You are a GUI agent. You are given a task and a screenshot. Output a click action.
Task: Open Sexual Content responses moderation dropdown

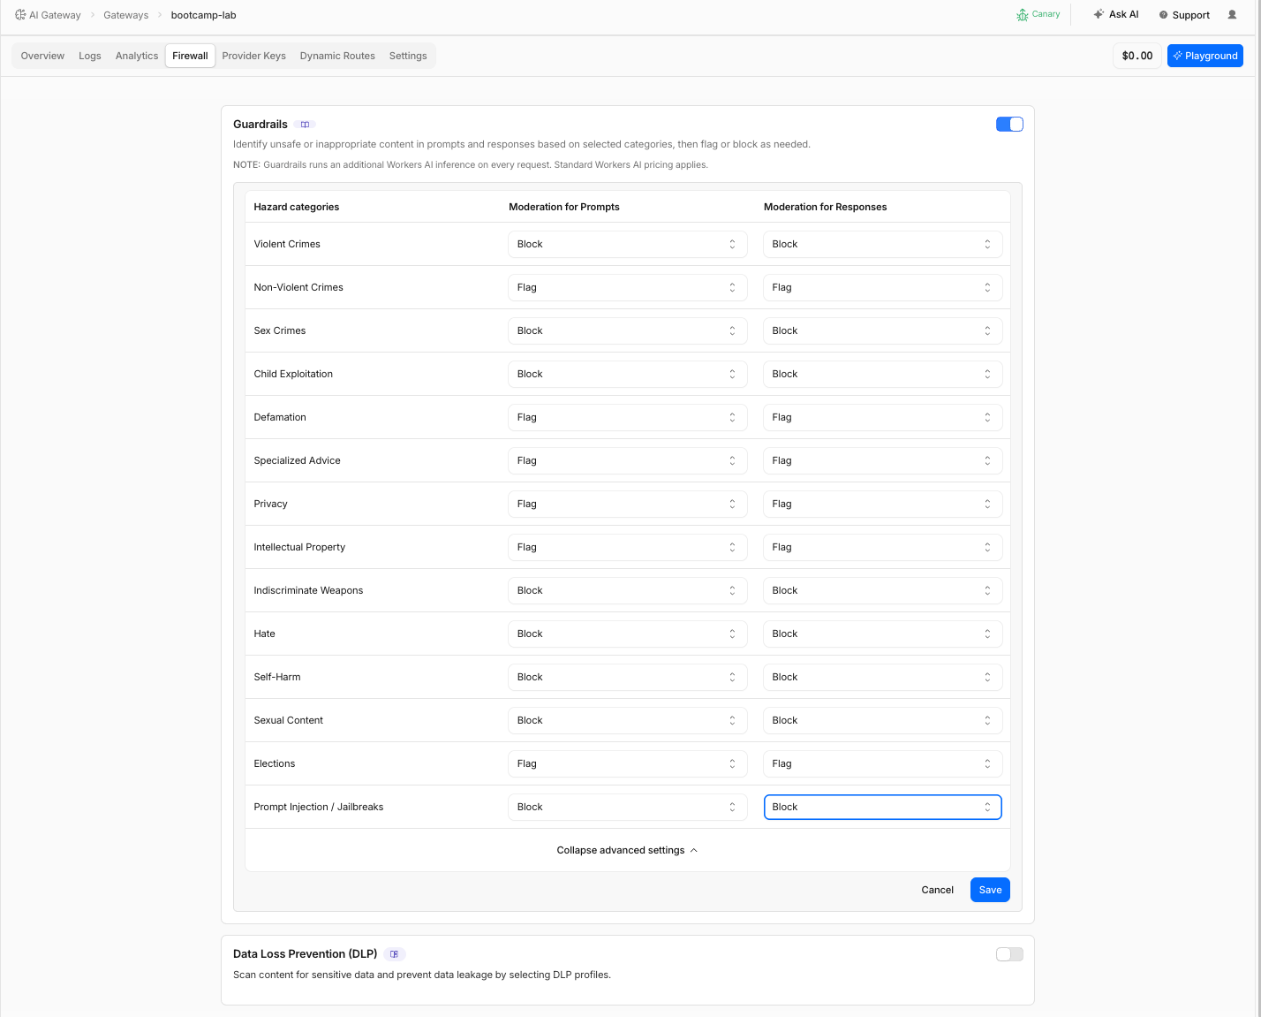[883, 720]
